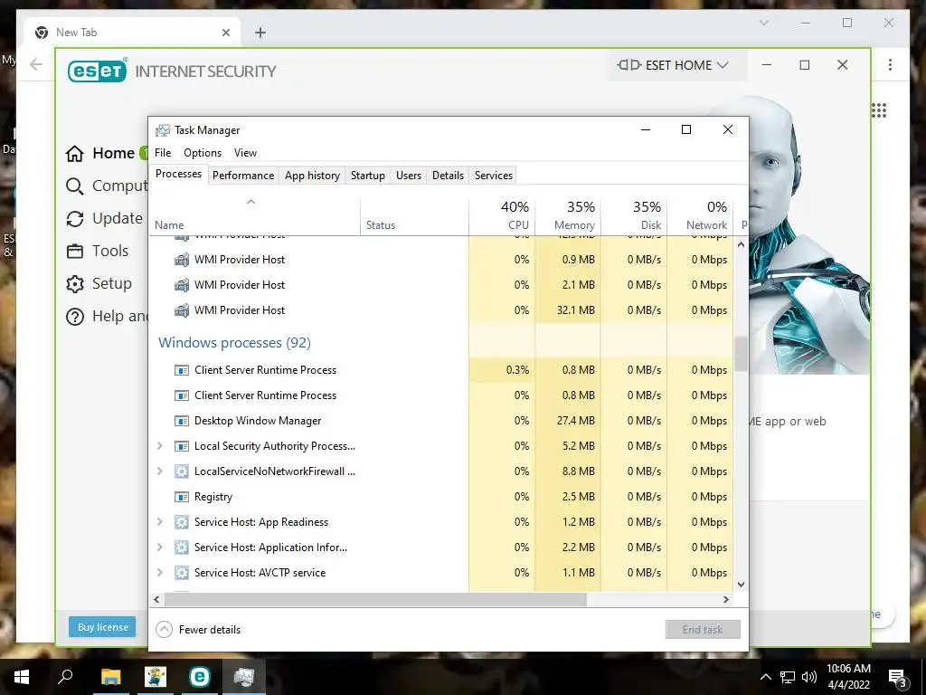Open Setup gear icon in ESET sidebar
This screenshot has width=926, height=695.
74,283
